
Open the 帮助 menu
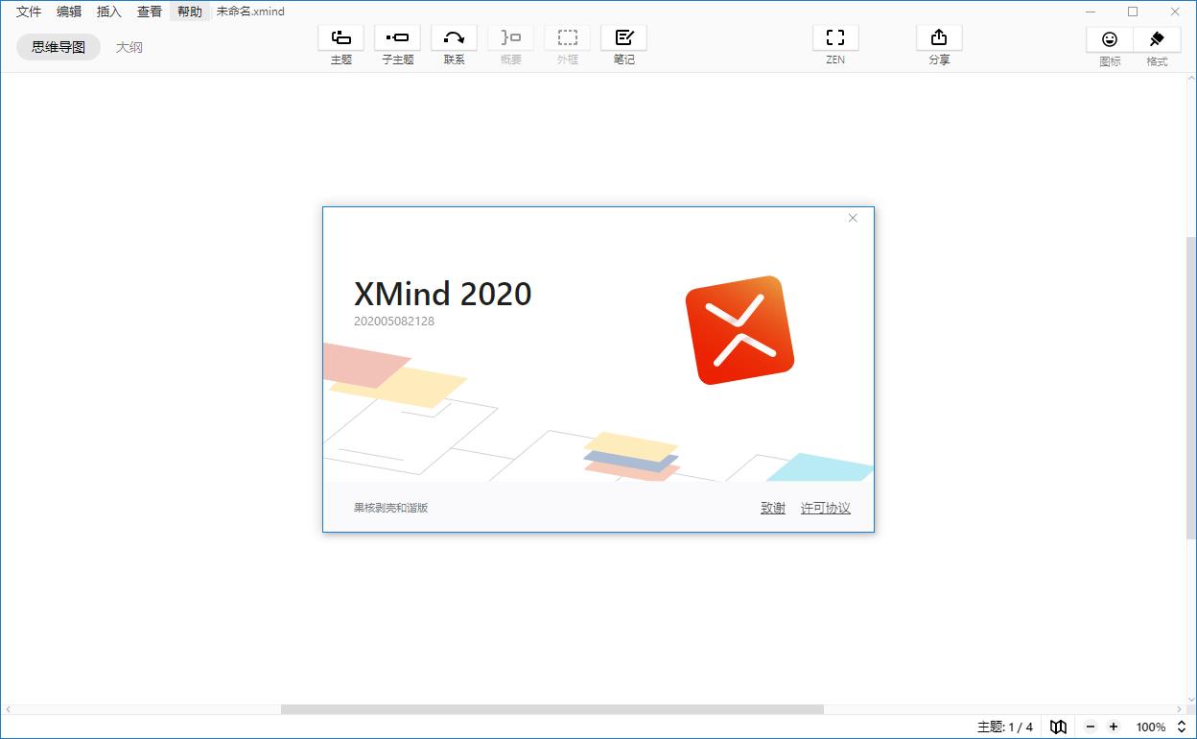(189, 12)
